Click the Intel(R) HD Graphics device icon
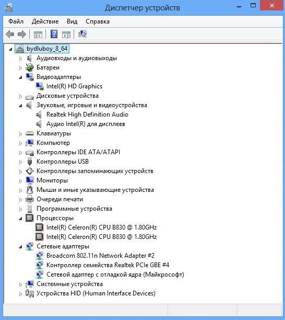Viewport: 285px width, 320px height. (x=40, y=86)
